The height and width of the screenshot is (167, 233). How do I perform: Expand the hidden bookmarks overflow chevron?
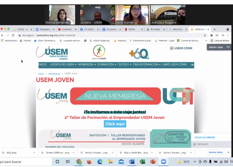206,41
